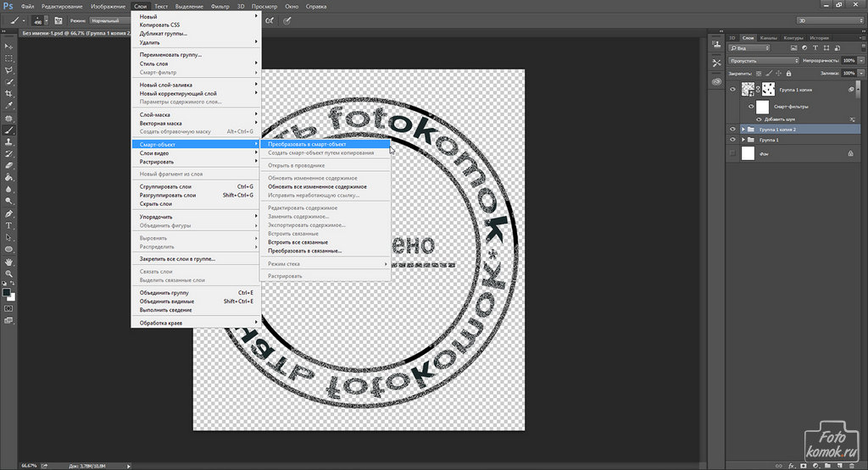Filter layers by shape layer icon
The image size is (868, 470).
pos(826,48)
